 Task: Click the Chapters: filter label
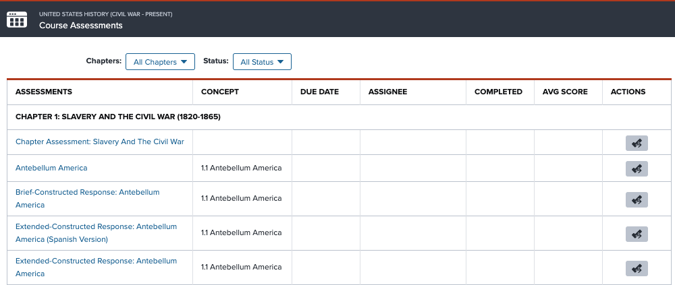pyautogui.click(x=104, y=61)
